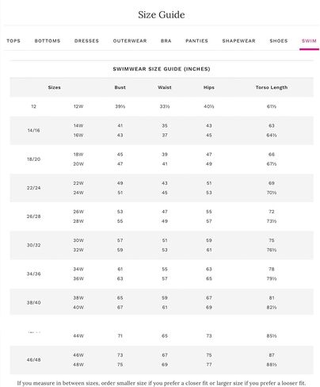Screen dimensions: 320x387
Task: Select the Swim tab
Action: click(309, 40)
